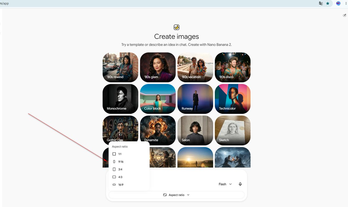Select the Sketch template
This screenshot has height=207, width=348.
point(233,130)
